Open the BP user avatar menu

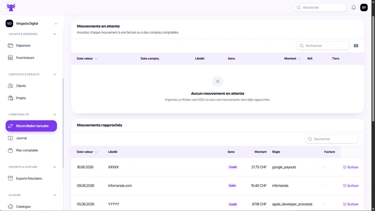click(364, 8)
